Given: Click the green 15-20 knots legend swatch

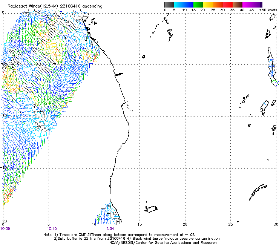Looking at the screenshot, I should tap(198, 5).
